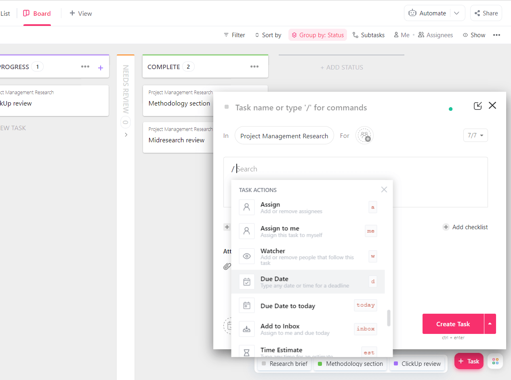The height and width of the screenshot is (380, 511).
Task: Expand the Automate dropdown chevron
Action: pyautogui.click(x=456, y=13)
